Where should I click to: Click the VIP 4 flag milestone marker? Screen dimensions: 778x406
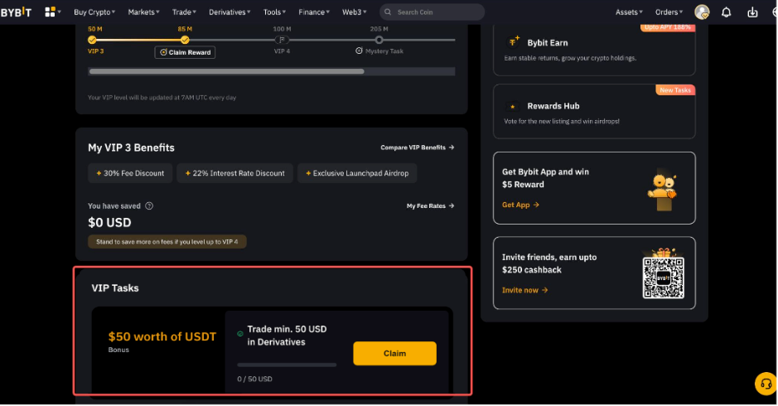point(282,40)
